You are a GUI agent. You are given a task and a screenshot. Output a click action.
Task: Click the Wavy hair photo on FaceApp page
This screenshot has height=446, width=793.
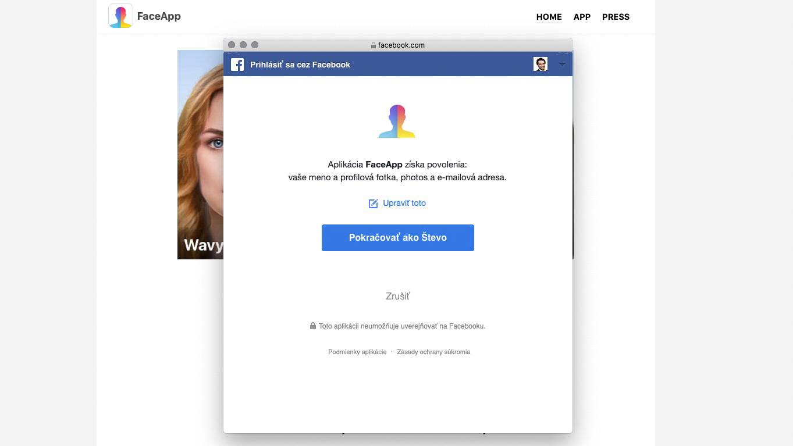(200, 155)
